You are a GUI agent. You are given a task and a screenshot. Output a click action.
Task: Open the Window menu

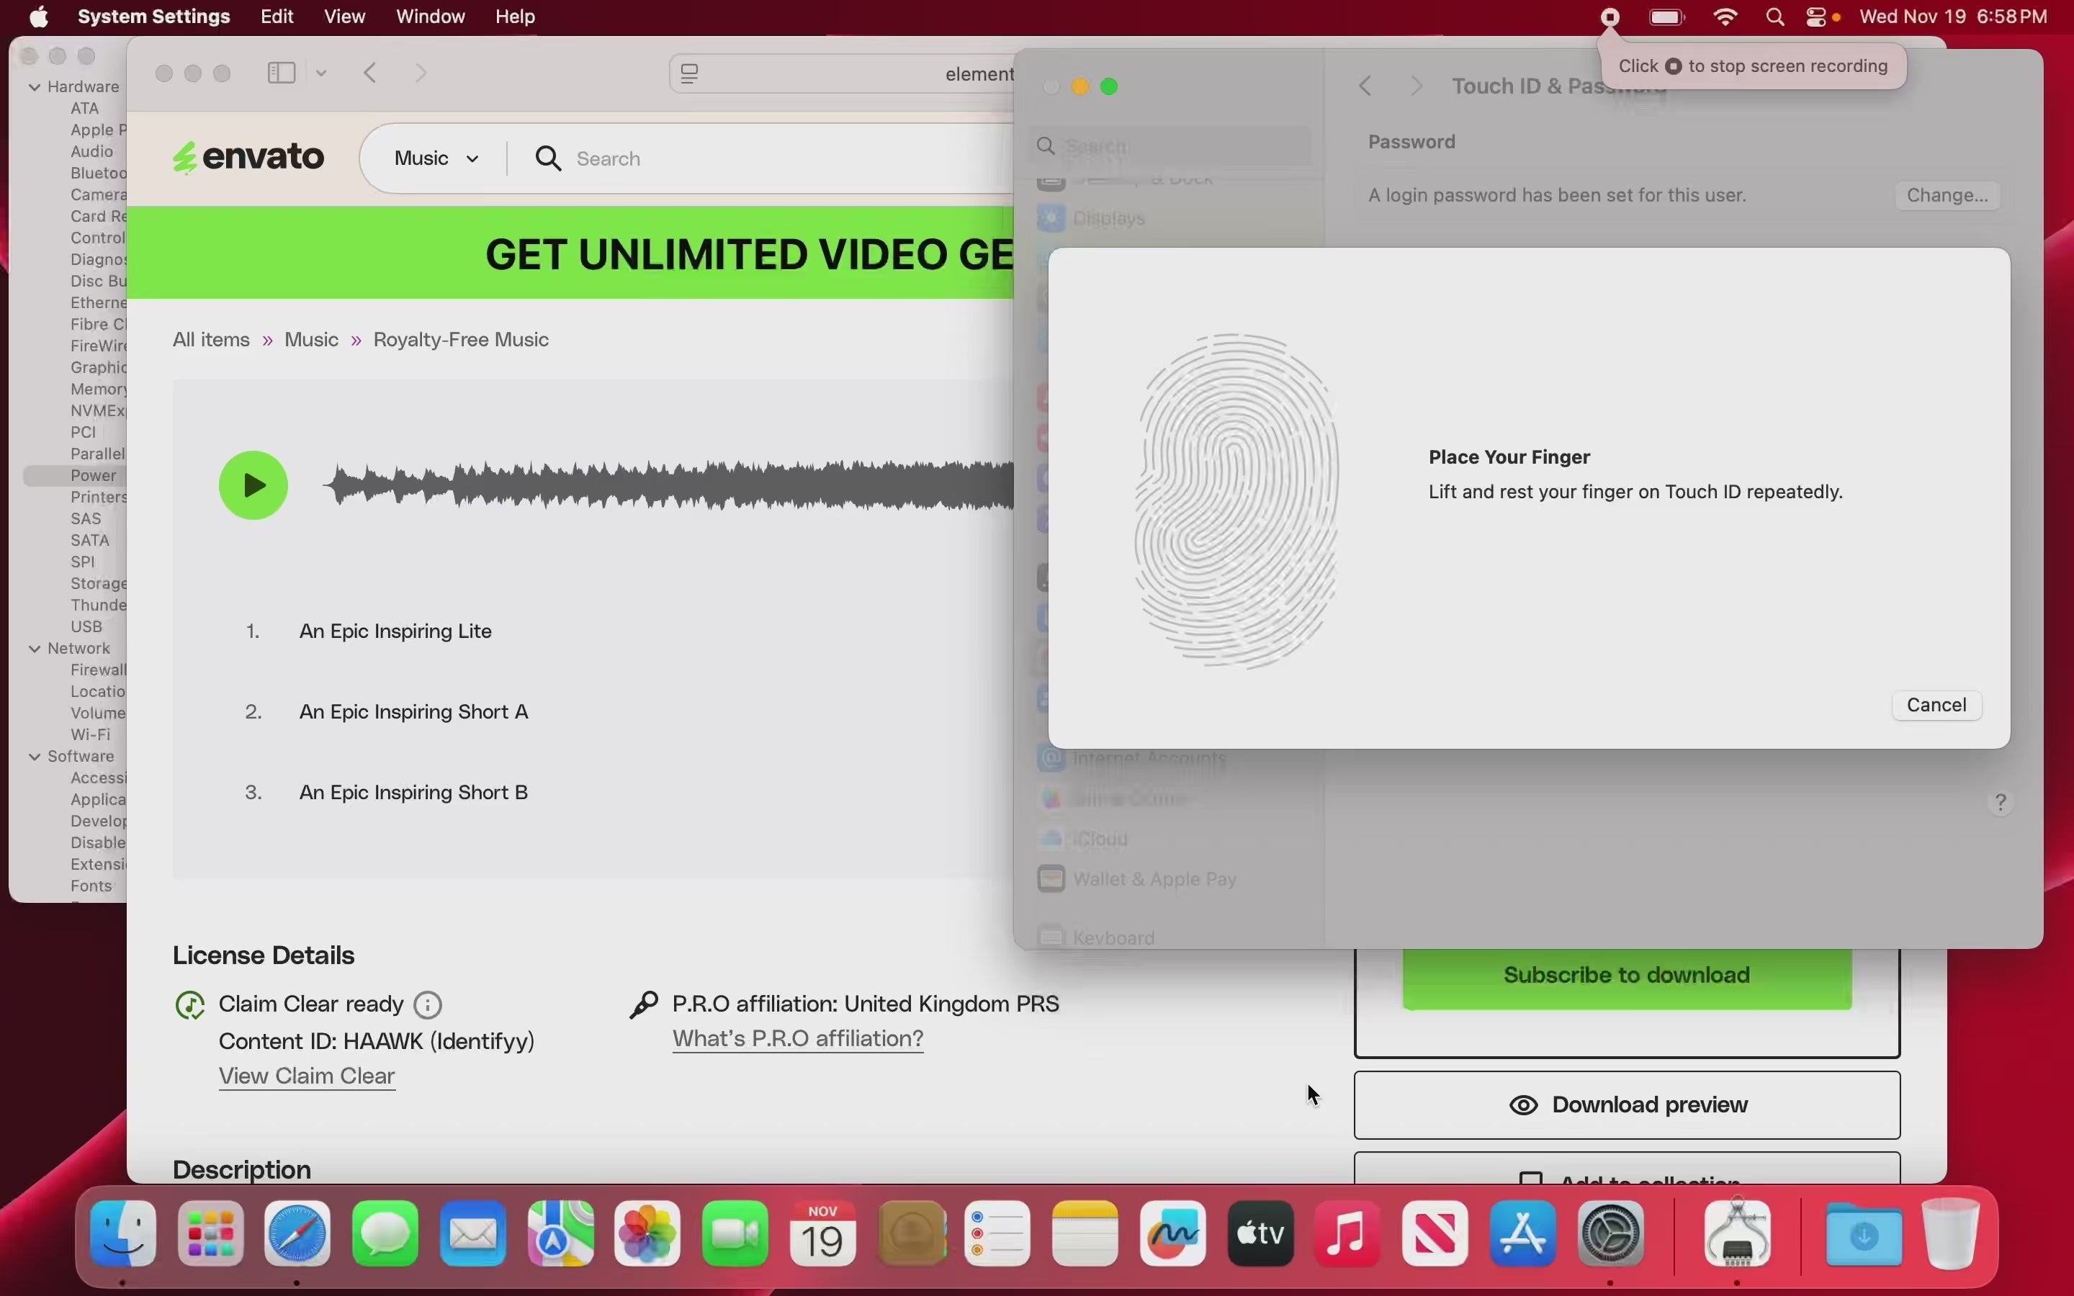pyautogui.click(x=430, y=17)
